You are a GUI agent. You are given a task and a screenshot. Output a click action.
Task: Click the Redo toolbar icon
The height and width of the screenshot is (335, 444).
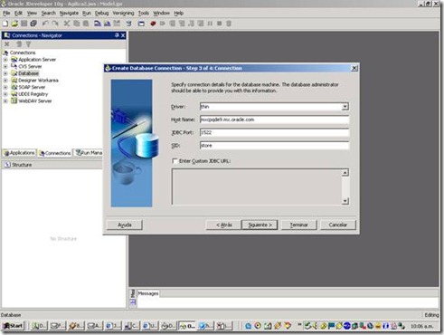(55, 24)
